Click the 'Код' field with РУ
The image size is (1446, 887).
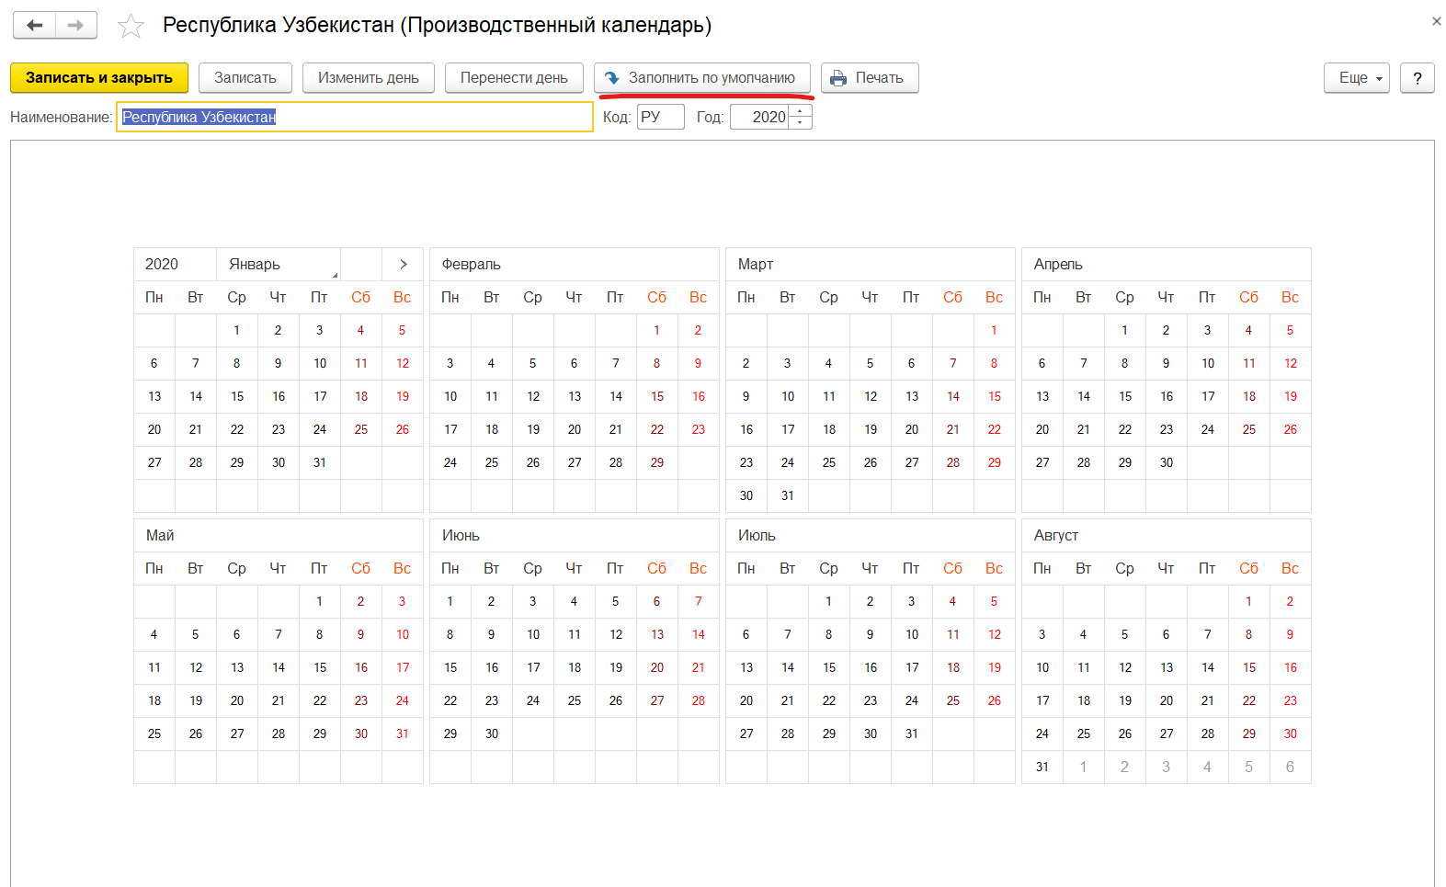click(661, 117)
